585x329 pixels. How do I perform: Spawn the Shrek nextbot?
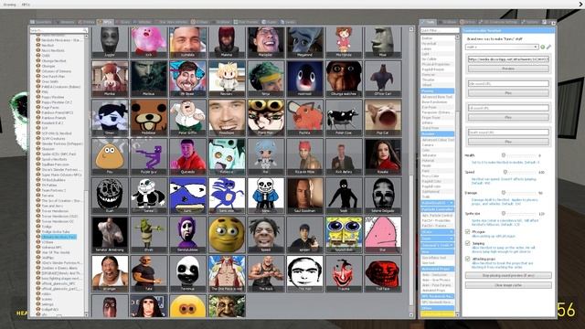pos(148,235)
